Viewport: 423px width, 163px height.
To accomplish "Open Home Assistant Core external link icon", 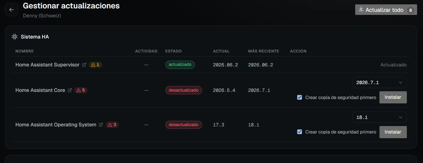I will [x=70, y=90].
